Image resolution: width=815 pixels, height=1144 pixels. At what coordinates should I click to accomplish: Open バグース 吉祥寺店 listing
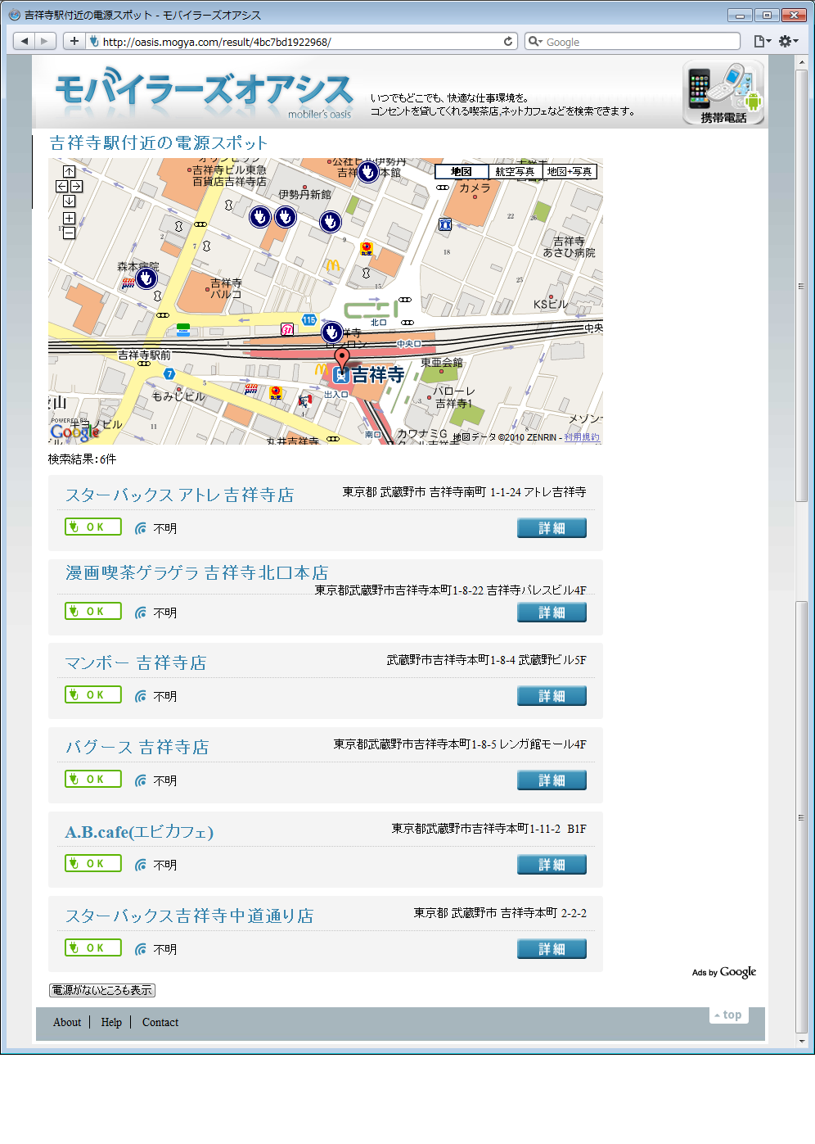tap(137, 747)
